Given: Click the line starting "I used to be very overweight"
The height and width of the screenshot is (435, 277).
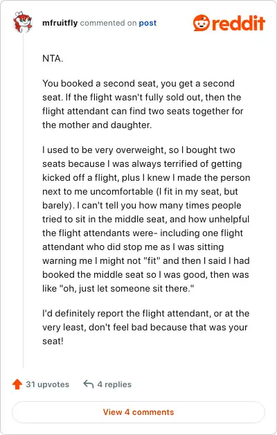Looking at the screenshot, I should tap(138, 150).
